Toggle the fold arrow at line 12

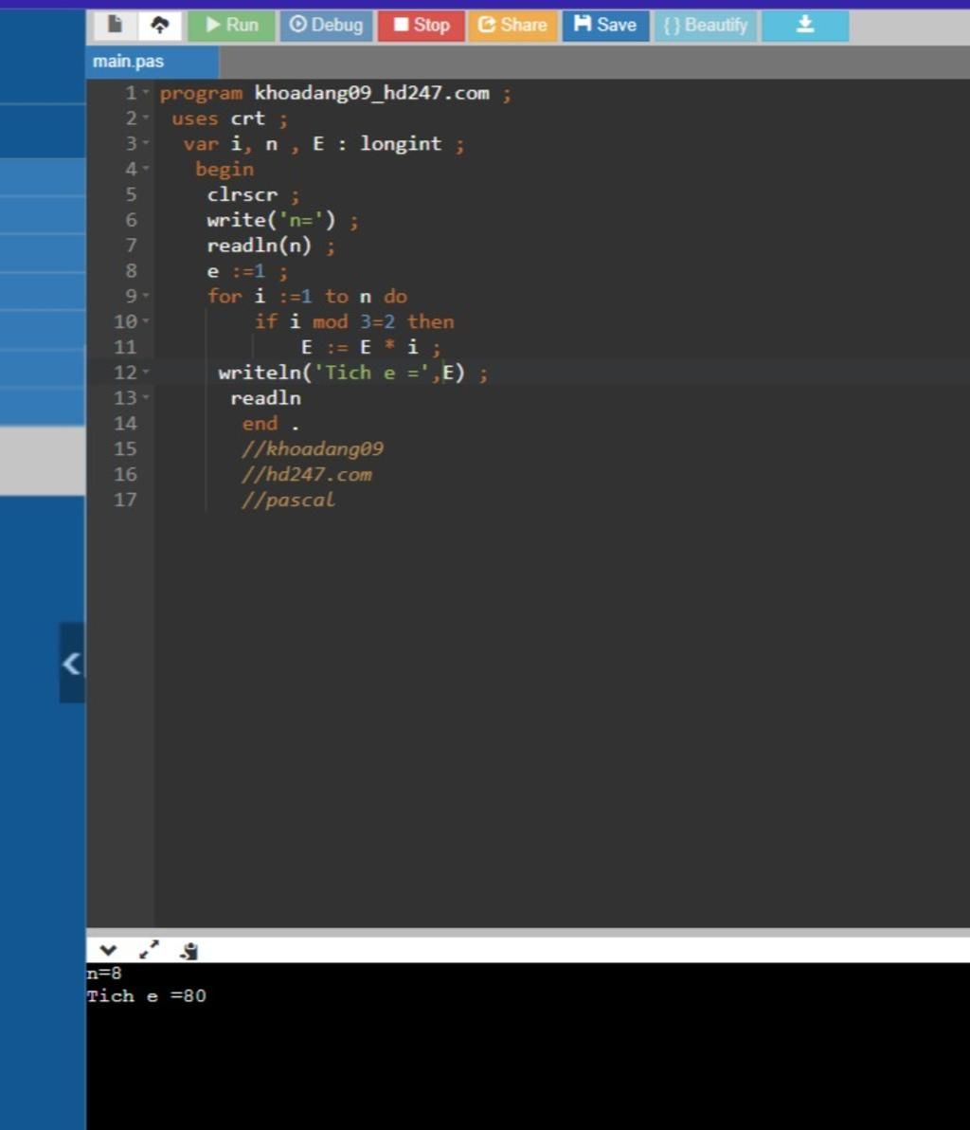(x=146, y=372)
